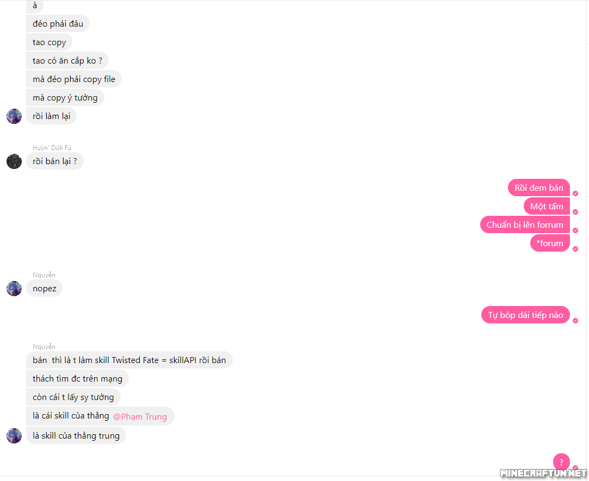The width and height of the screenshot is (589, 481).
Task: Click the "mà copy ý tưởng" message
Action: point(65,98)
